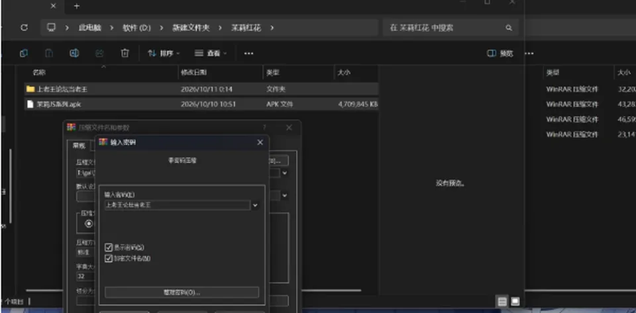Select WinRAR 压缩文件 row with size 23,14
This screenshot has height=313, width=636.
[590, 134]
